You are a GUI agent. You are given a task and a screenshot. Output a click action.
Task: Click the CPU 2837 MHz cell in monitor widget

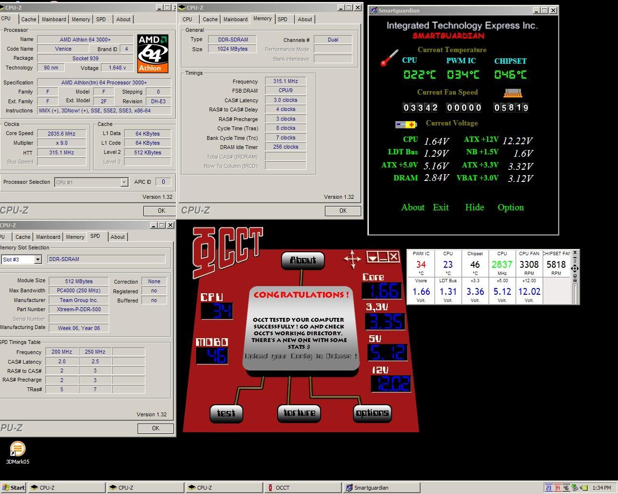click(502, 263)
